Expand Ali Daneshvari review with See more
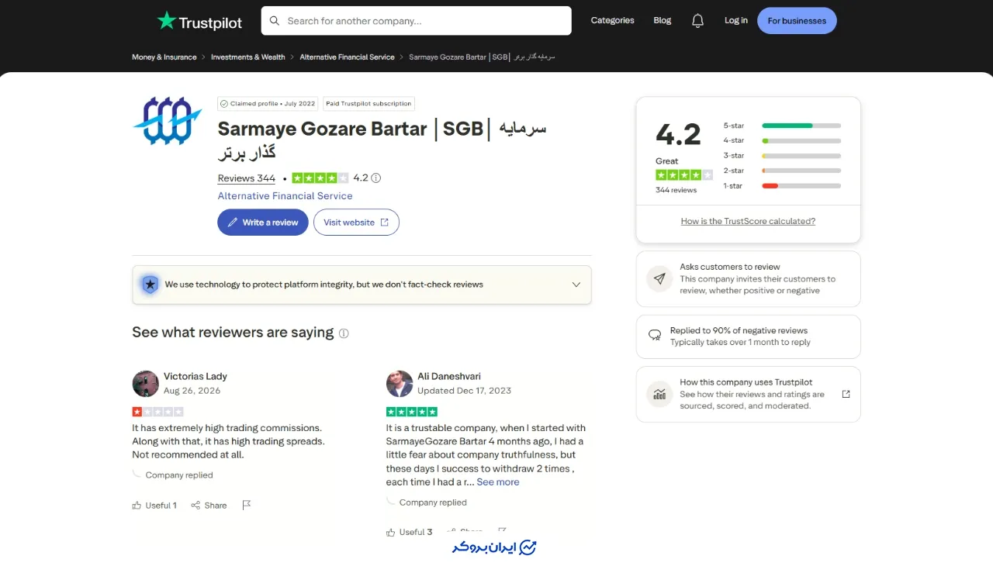The image size is (993, 566). [498, 482]
